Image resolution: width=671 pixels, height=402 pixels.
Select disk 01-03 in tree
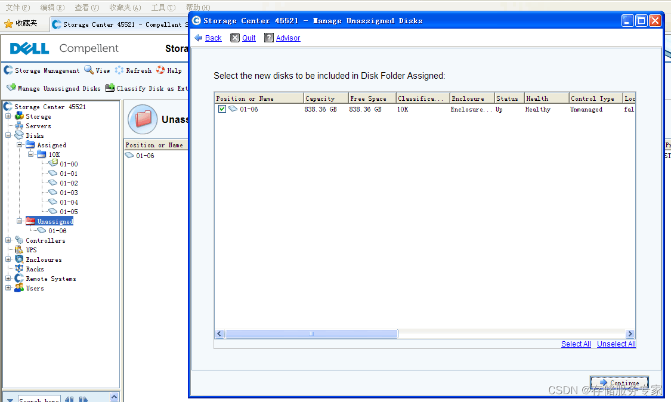click(x=69, y=193)
